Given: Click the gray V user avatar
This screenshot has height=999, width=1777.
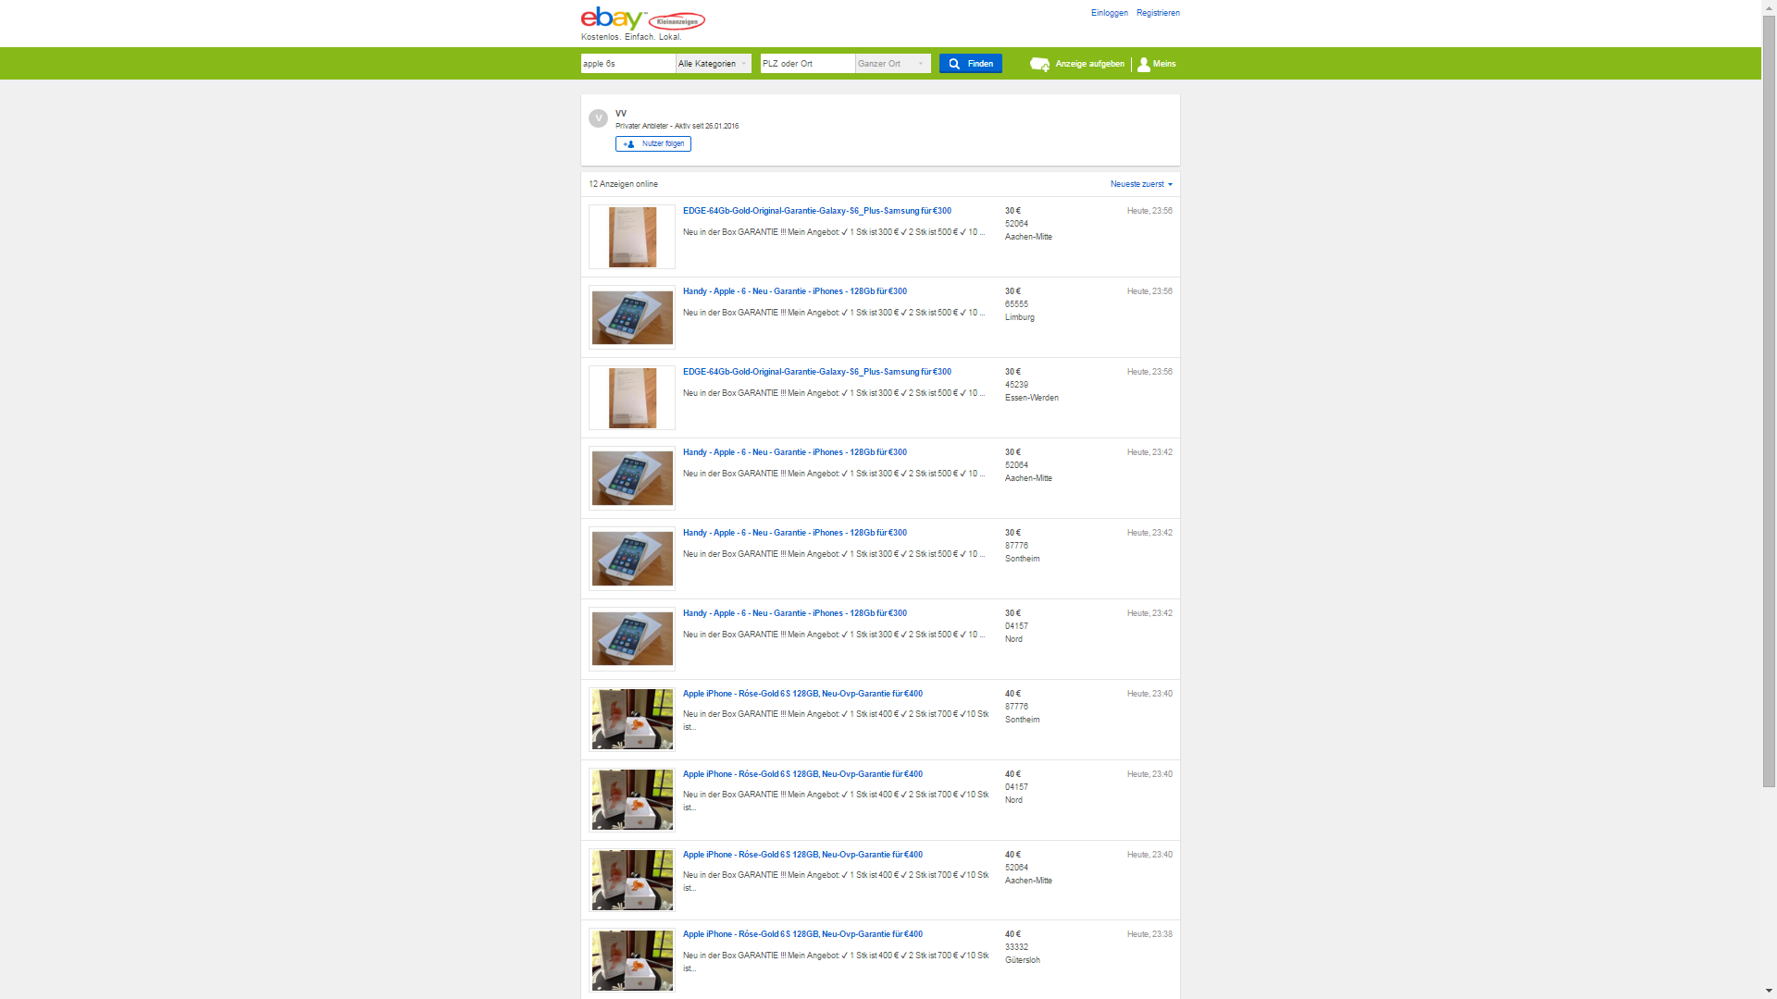Looking at the screenshot, I should 598,118.
